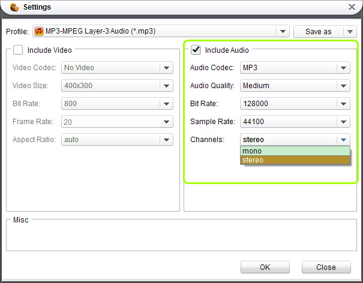Click the Sample Rate: label
Viewport: 363px width, 283px height.
212,122
